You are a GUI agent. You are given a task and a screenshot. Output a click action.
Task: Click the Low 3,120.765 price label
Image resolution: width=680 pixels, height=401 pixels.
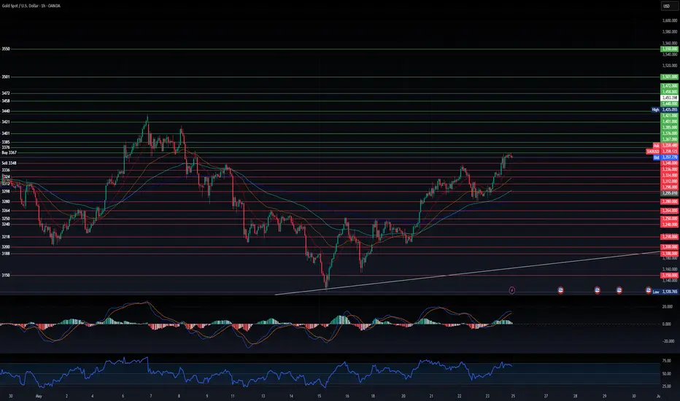coord(665,292)
